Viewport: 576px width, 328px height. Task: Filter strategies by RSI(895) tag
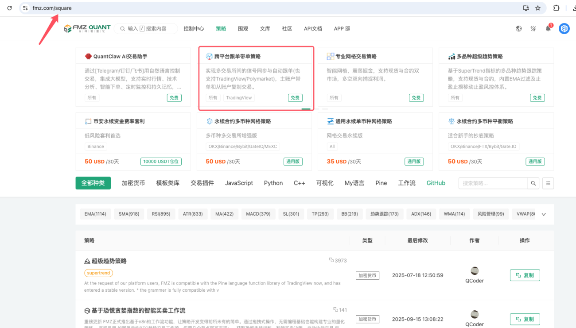[161, 214]
